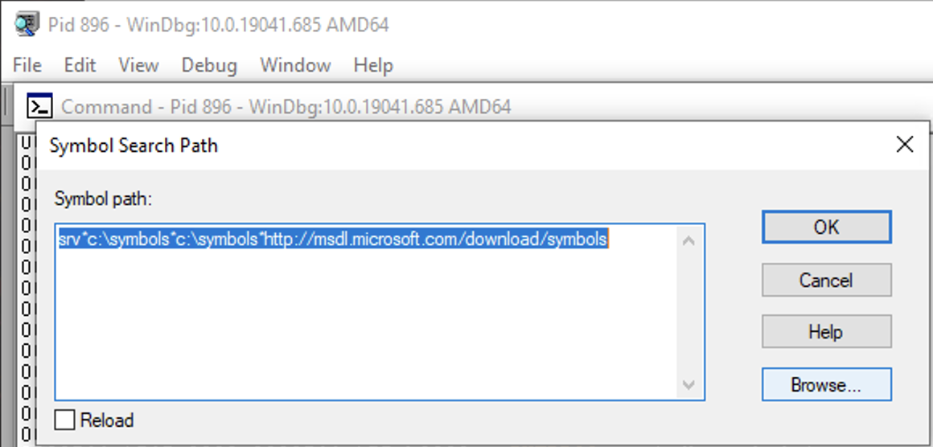Click inside the Symbol path text field
This screenshot has width=933, height=447.
(x=380, y=312)
